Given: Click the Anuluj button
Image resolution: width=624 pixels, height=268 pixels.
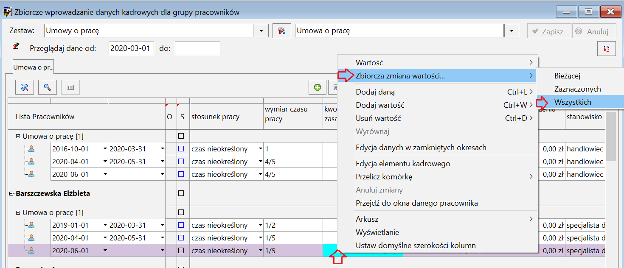Looking at the screenshot, I should pyautogui.click(x=593, y=31).
